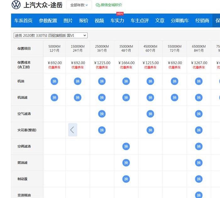The image size is (220, 198).
Task: Open the 报价 tab
Action: pyautogui.click(x=84, y=21)
